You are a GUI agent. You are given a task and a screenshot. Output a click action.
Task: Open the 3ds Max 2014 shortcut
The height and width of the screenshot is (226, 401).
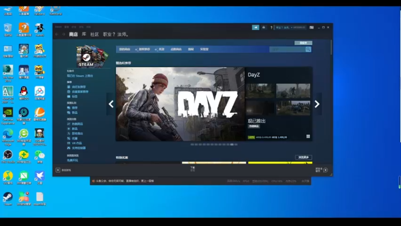point(8,73)
